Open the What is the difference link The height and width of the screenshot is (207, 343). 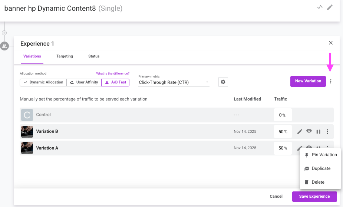pyautogui.click(x=113, y=73)
